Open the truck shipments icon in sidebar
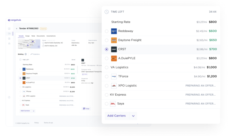 9,34
